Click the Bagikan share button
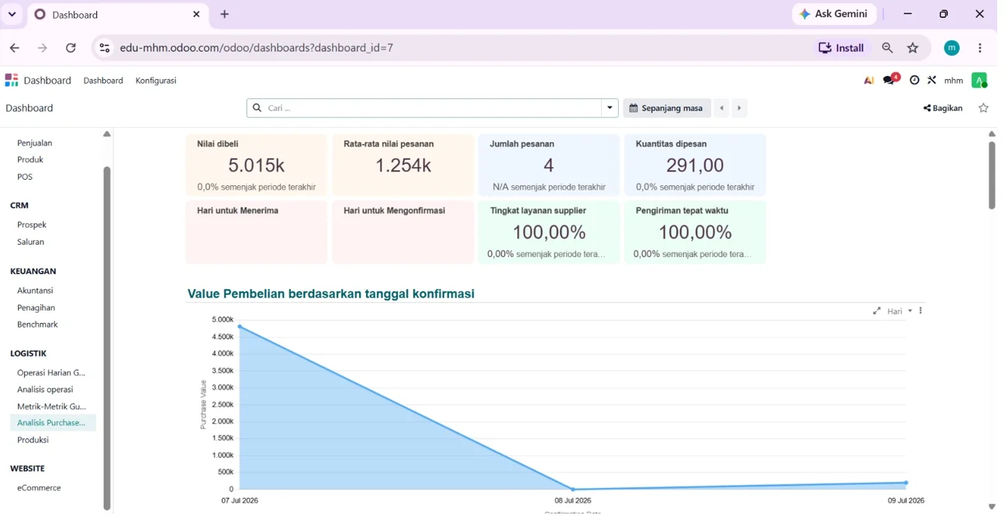This screenshot has height=522, width=1005. [x=943, y=108]
